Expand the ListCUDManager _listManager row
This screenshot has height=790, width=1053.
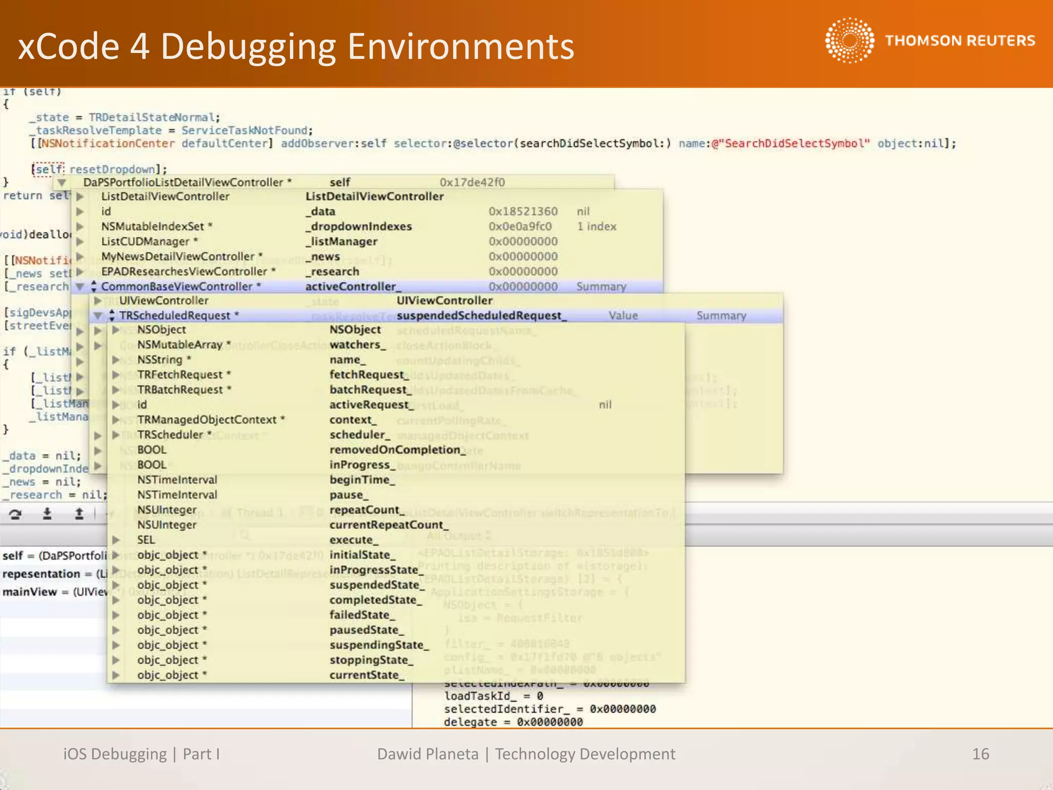click(x=80, y=241)
